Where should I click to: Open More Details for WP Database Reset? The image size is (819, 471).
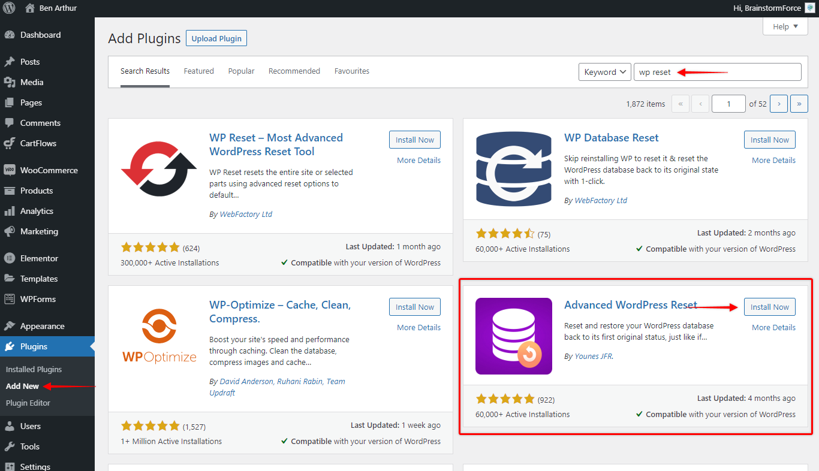pos(773,160)
